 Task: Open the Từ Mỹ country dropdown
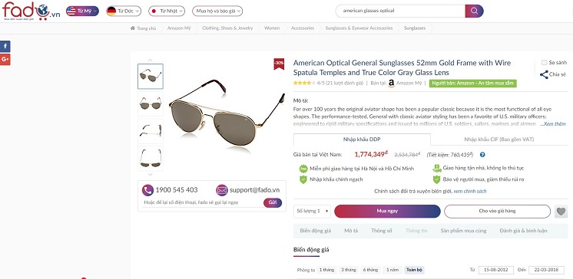pyautogui.click(x=82, y=11)
